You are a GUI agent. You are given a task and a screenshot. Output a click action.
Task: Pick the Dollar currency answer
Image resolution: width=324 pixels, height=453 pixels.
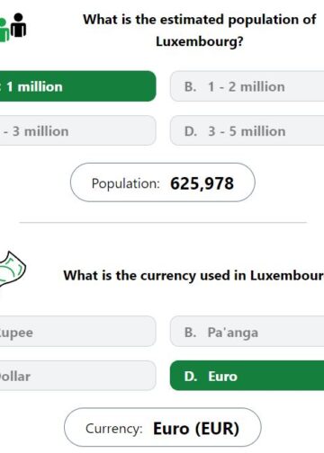tap(77, 376)
